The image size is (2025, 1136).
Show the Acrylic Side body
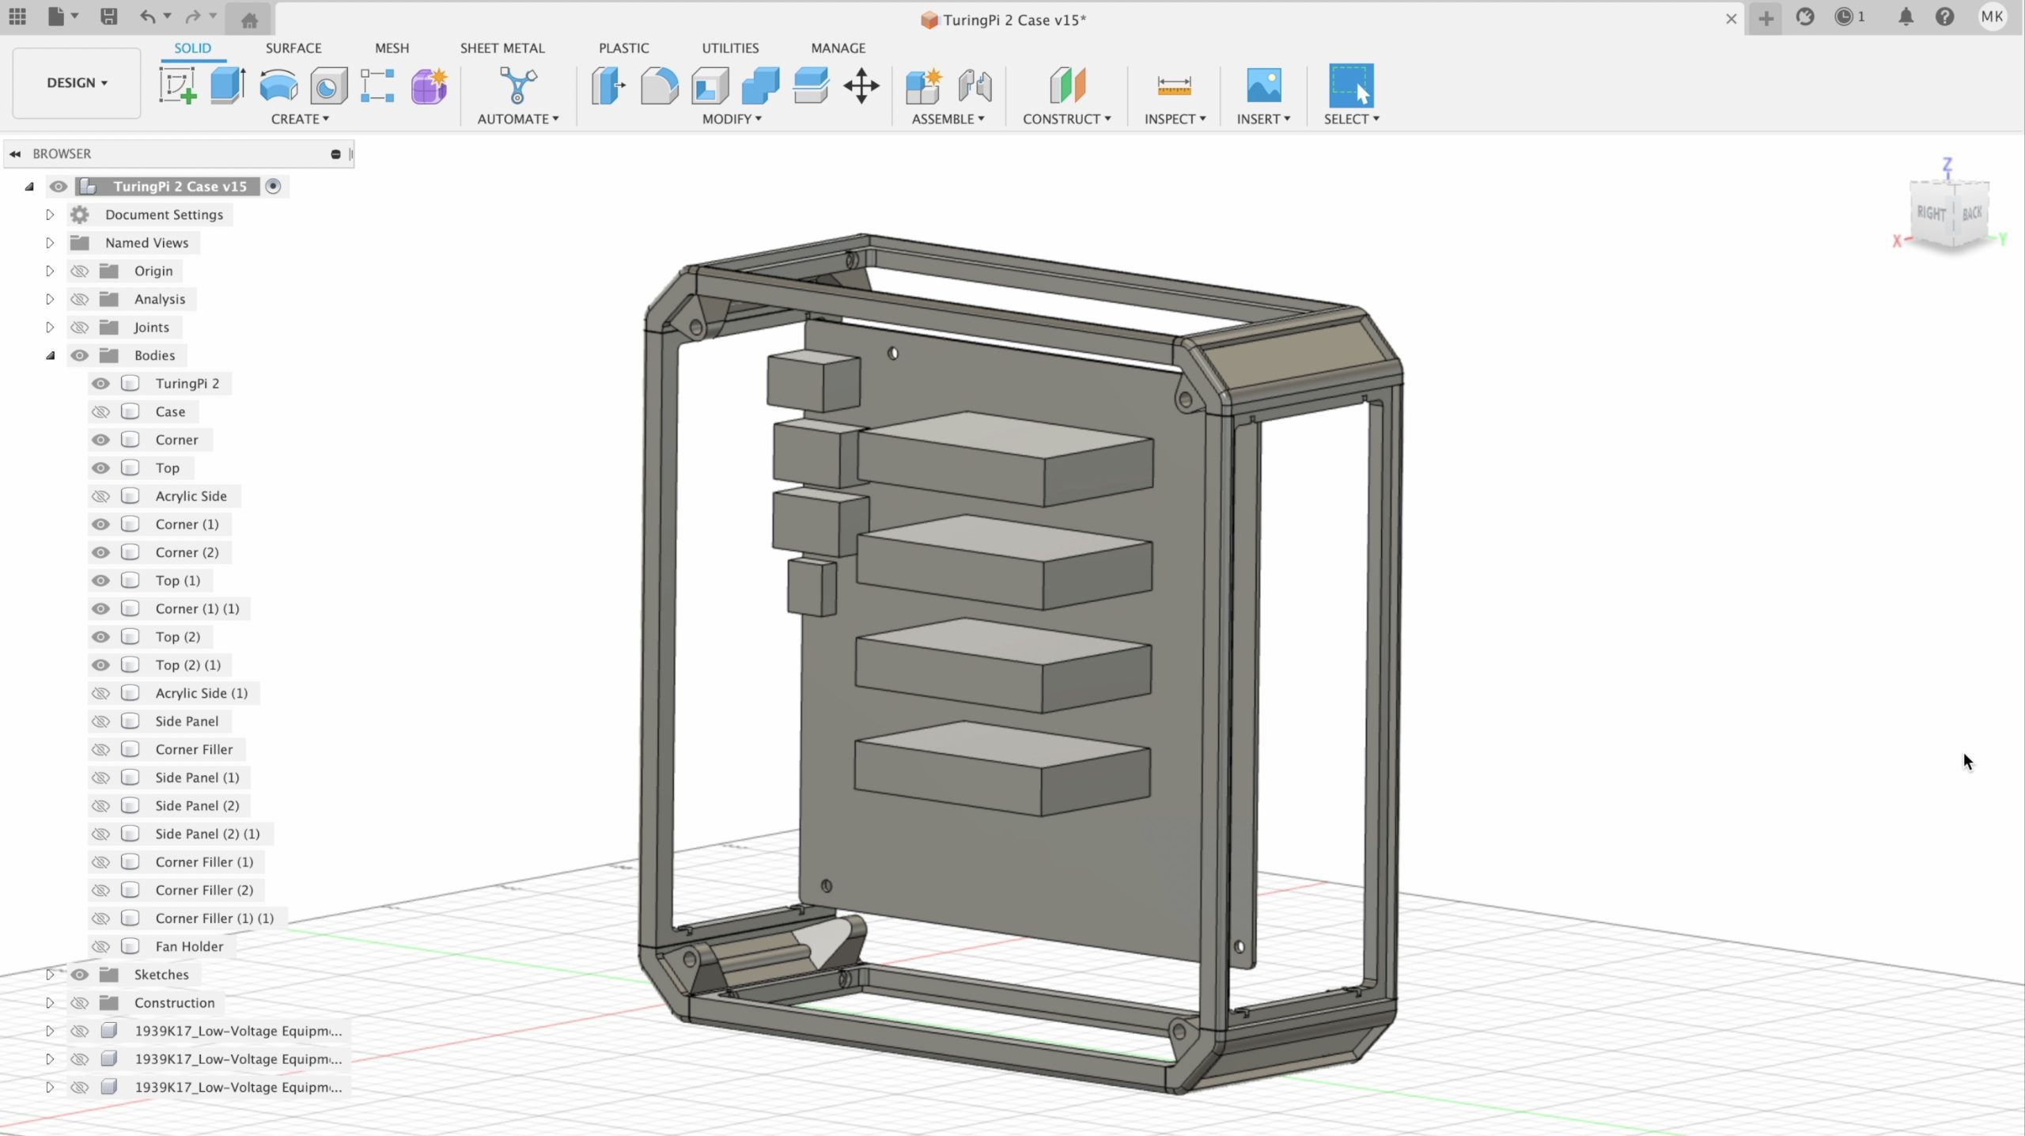[100, 496]
